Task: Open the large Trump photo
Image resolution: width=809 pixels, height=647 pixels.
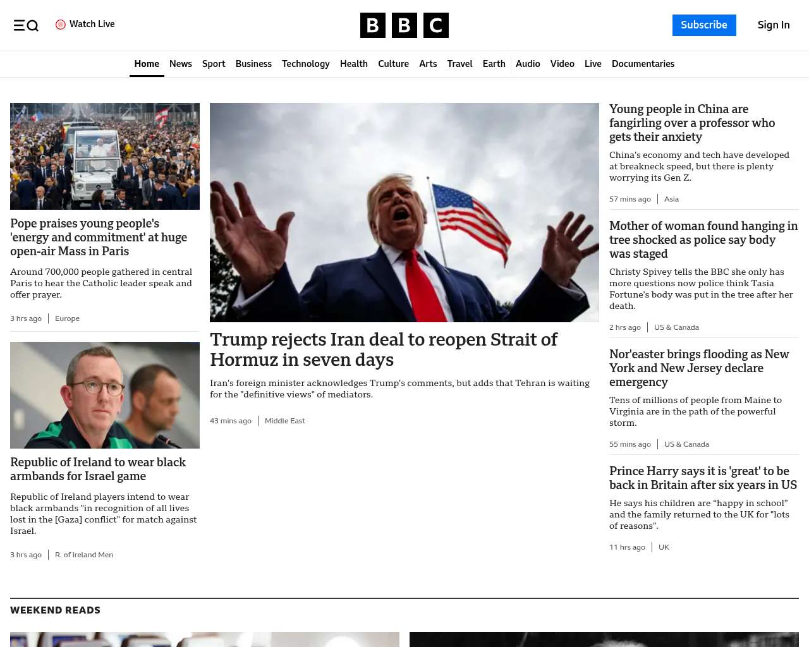Action: (x=404, y=212)
